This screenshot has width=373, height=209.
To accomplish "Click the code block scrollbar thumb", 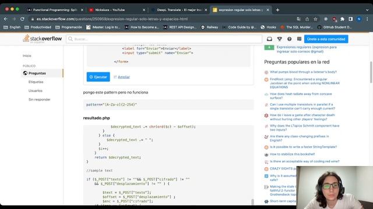I will [252, 201].
